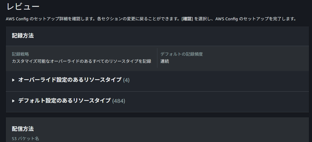Click the (4) override resource count
This screenshot has width=312, height=142.
pyautogui.click(x=126, y=80)
